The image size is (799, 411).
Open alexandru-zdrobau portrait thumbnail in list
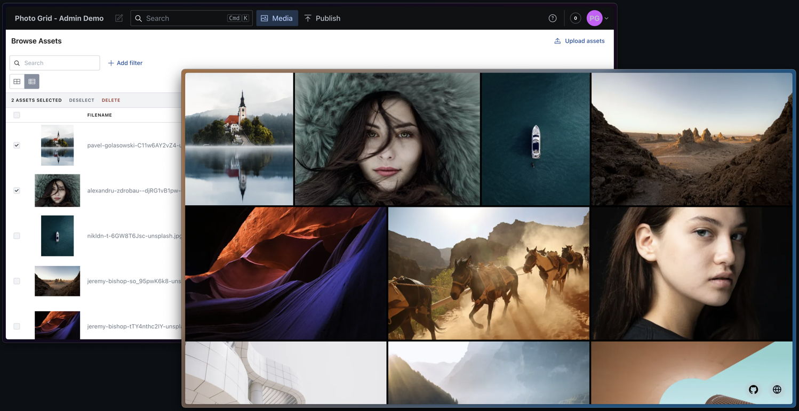57,190
